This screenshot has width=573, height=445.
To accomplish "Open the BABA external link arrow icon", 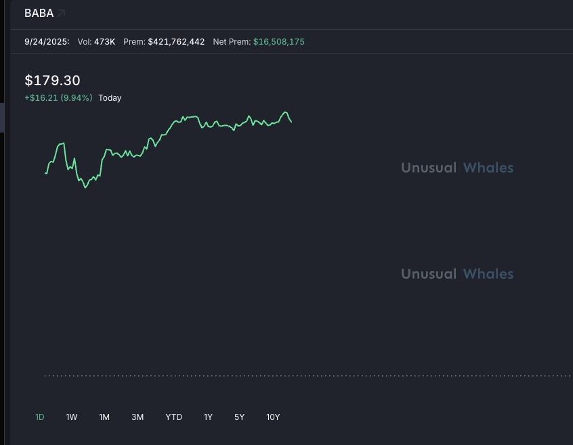I will [61, 14].
